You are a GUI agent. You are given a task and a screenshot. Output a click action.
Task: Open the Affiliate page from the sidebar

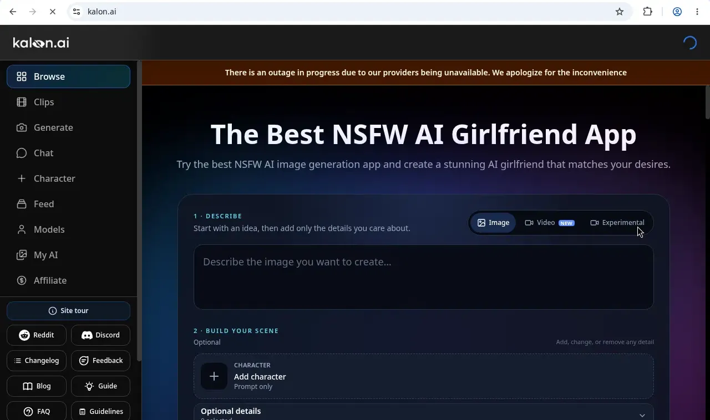(68, 280)
